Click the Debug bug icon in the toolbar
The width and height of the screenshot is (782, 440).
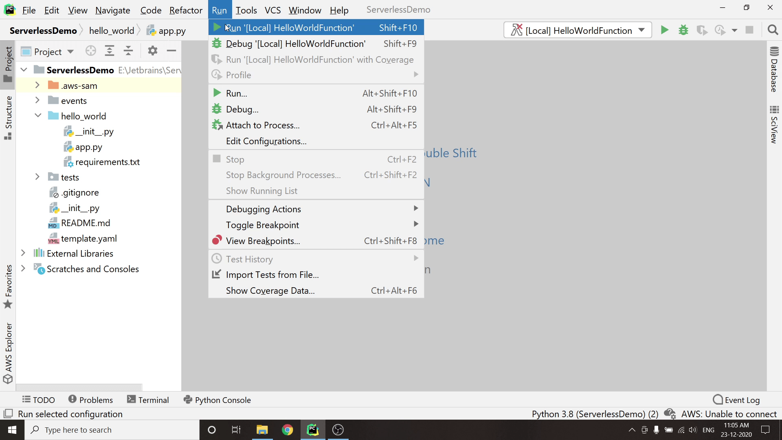(x=683, y=30)
